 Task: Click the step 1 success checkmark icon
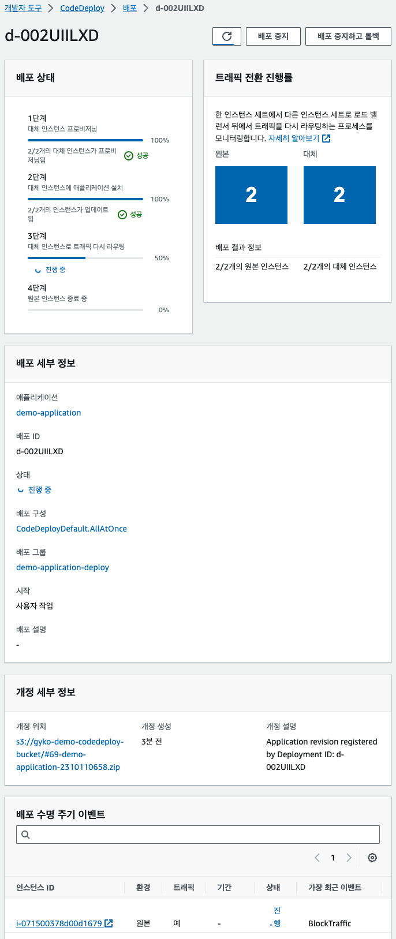coord(129,156)
